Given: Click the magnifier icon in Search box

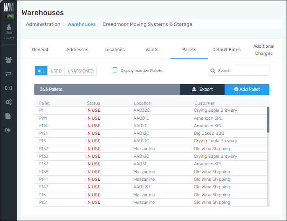Looking at the screenshot, I should (213, 71).
